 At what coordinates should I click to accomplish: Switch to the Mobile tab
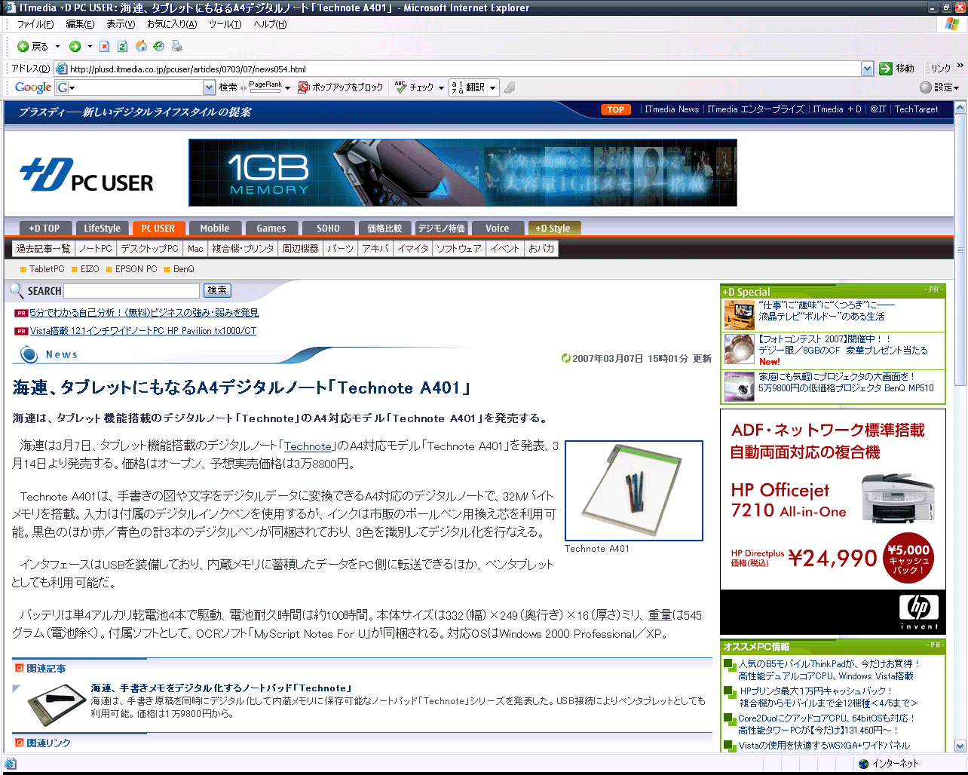pyautogui.click(x=215, y=228)
